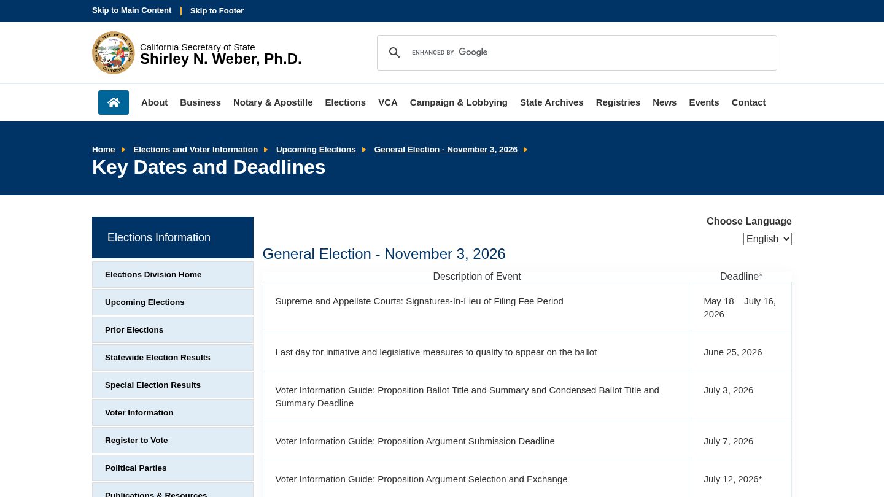Open the About menu
Image resolution: width=884 pixels, height=497 pixels.
[154, 102]
